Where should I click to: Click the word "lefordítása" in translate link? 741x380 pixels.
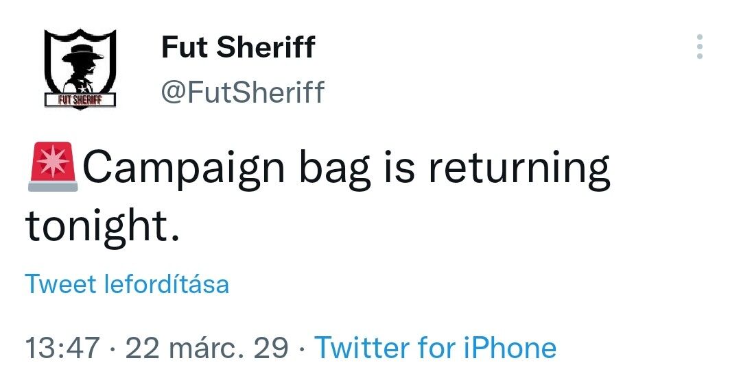(x=166, y=283)
